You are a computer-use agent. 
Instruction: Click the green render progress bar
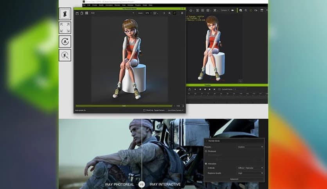click(124, 106)
